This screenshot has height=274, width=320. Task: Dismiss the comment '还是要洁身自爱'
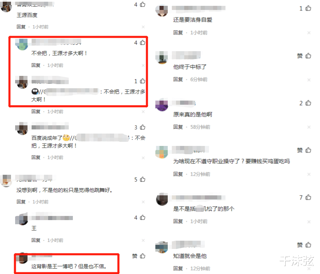coord(309,33)
